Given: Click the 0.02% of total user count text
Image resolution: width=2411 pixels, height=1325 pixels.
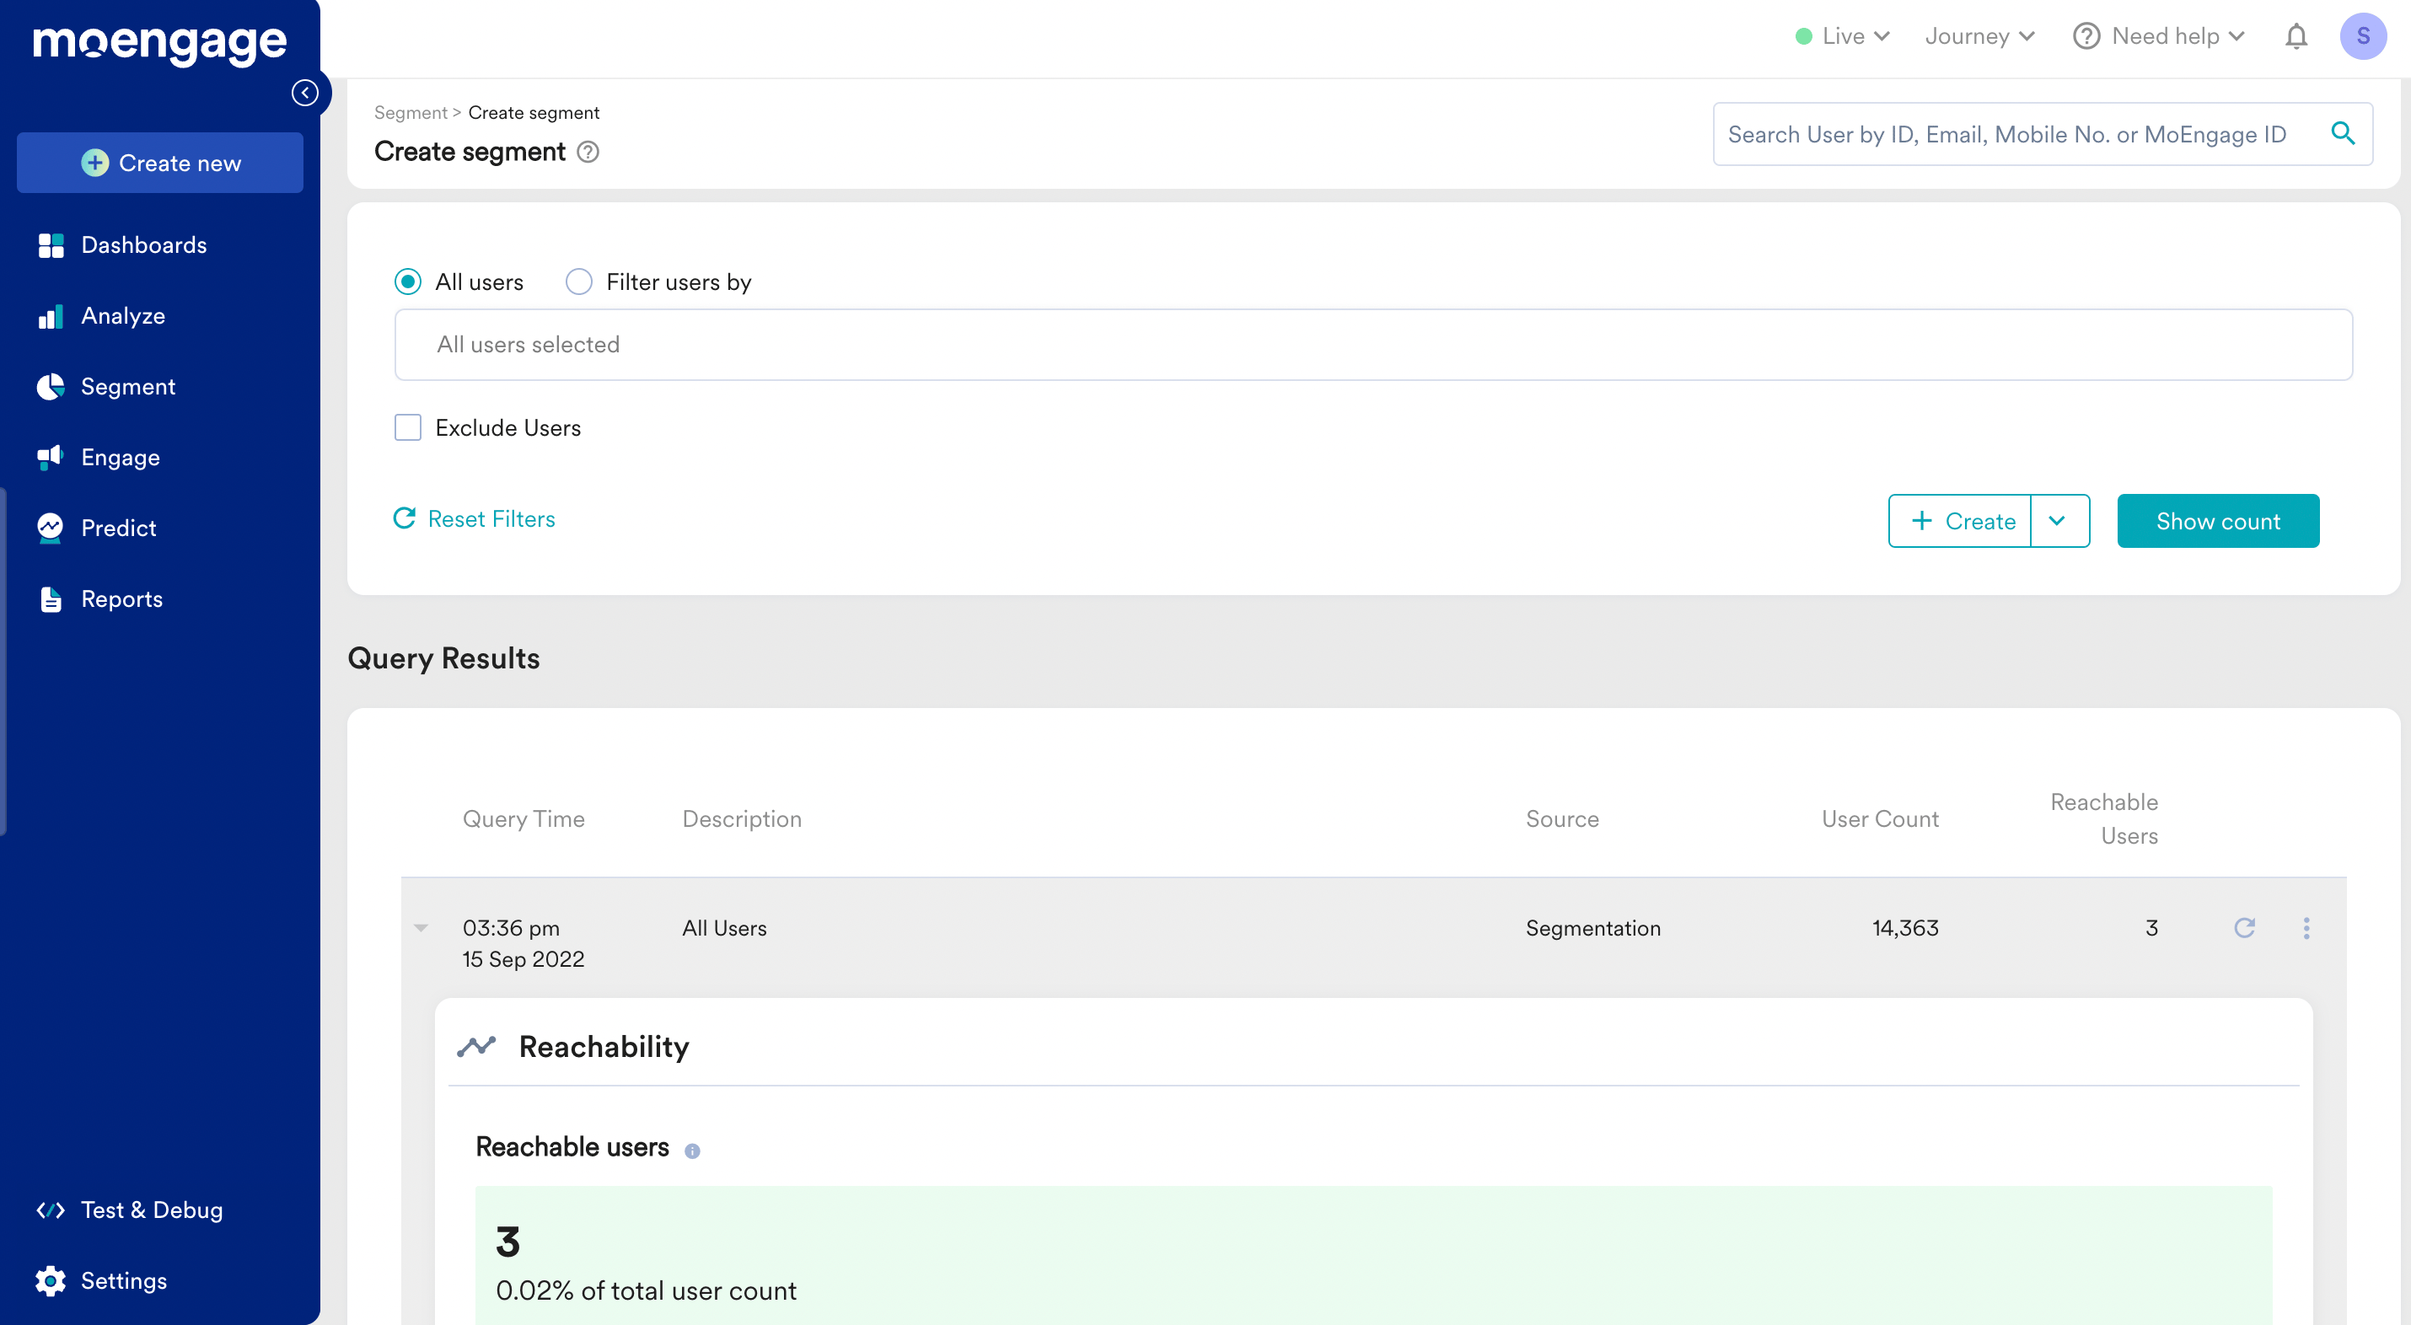Looking at the screenshot, I should pos(646,1290).
